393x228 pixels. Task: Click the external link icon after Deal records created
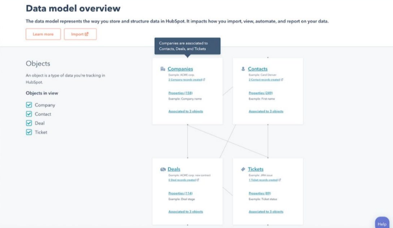point(198,180)
